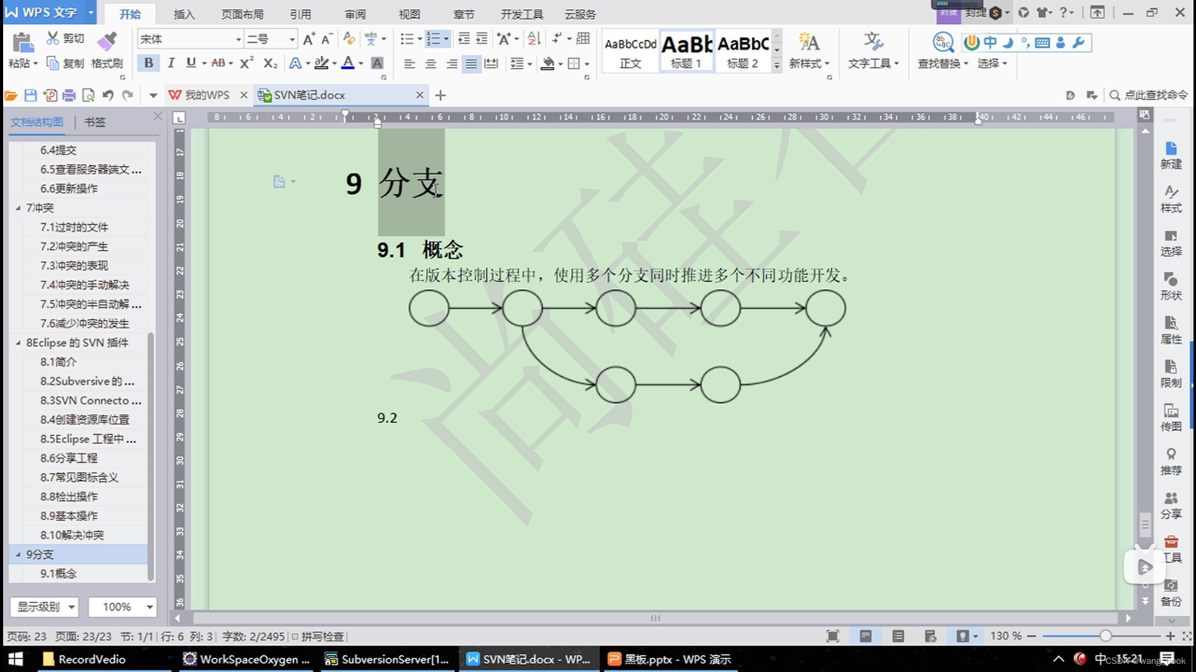Collapse the 7冲突 tree node
This screenshot has height=672, width=1196.
click(18, 208)
